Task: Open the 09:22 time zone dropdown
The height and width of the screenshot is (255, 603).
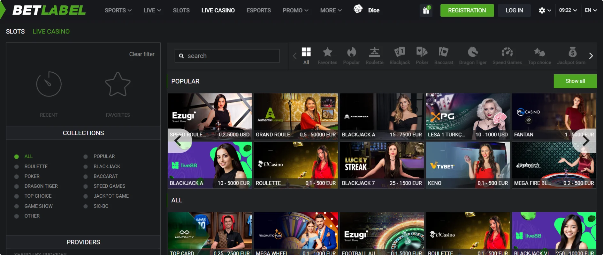Action: point(568,10)
